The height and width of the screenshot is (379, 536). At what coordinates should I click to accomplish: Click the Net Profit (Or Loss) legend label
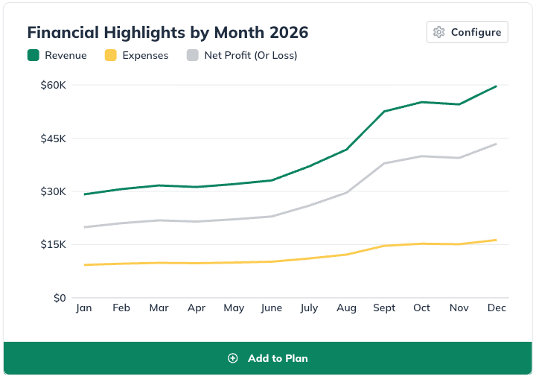251,55
